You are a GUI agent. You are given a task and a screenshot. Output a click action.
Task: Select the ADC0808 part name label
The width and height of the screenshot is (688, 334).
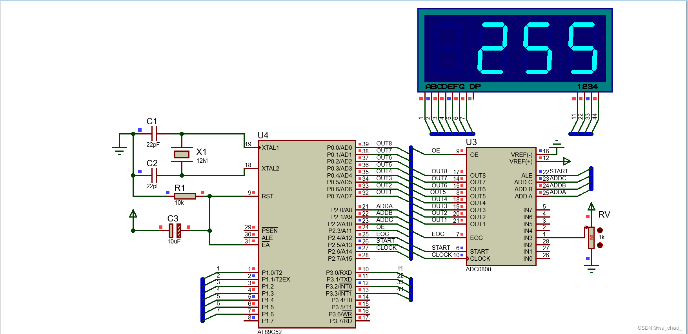478,269
